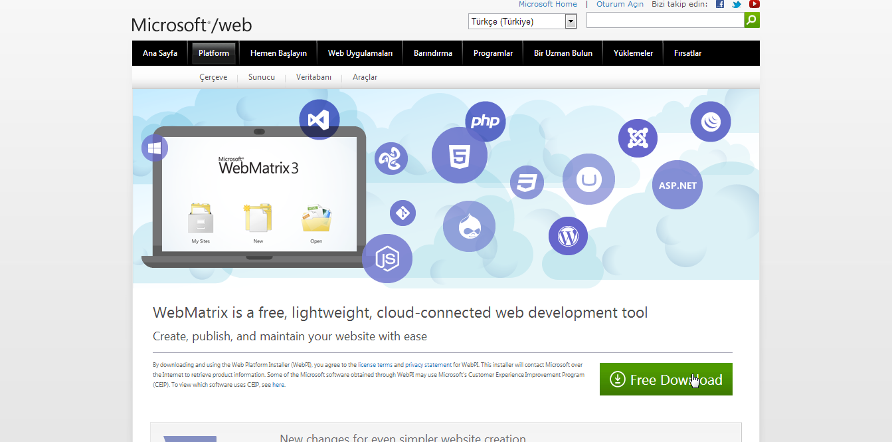Click the Joomla icon
The width and height of the screenshot is (892, 442).
pyautogui.click(x=637, y=138)
